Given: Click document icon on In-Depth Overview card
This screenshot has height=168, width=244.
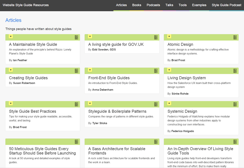Looking at the screenshot, I should click(235, 142).
